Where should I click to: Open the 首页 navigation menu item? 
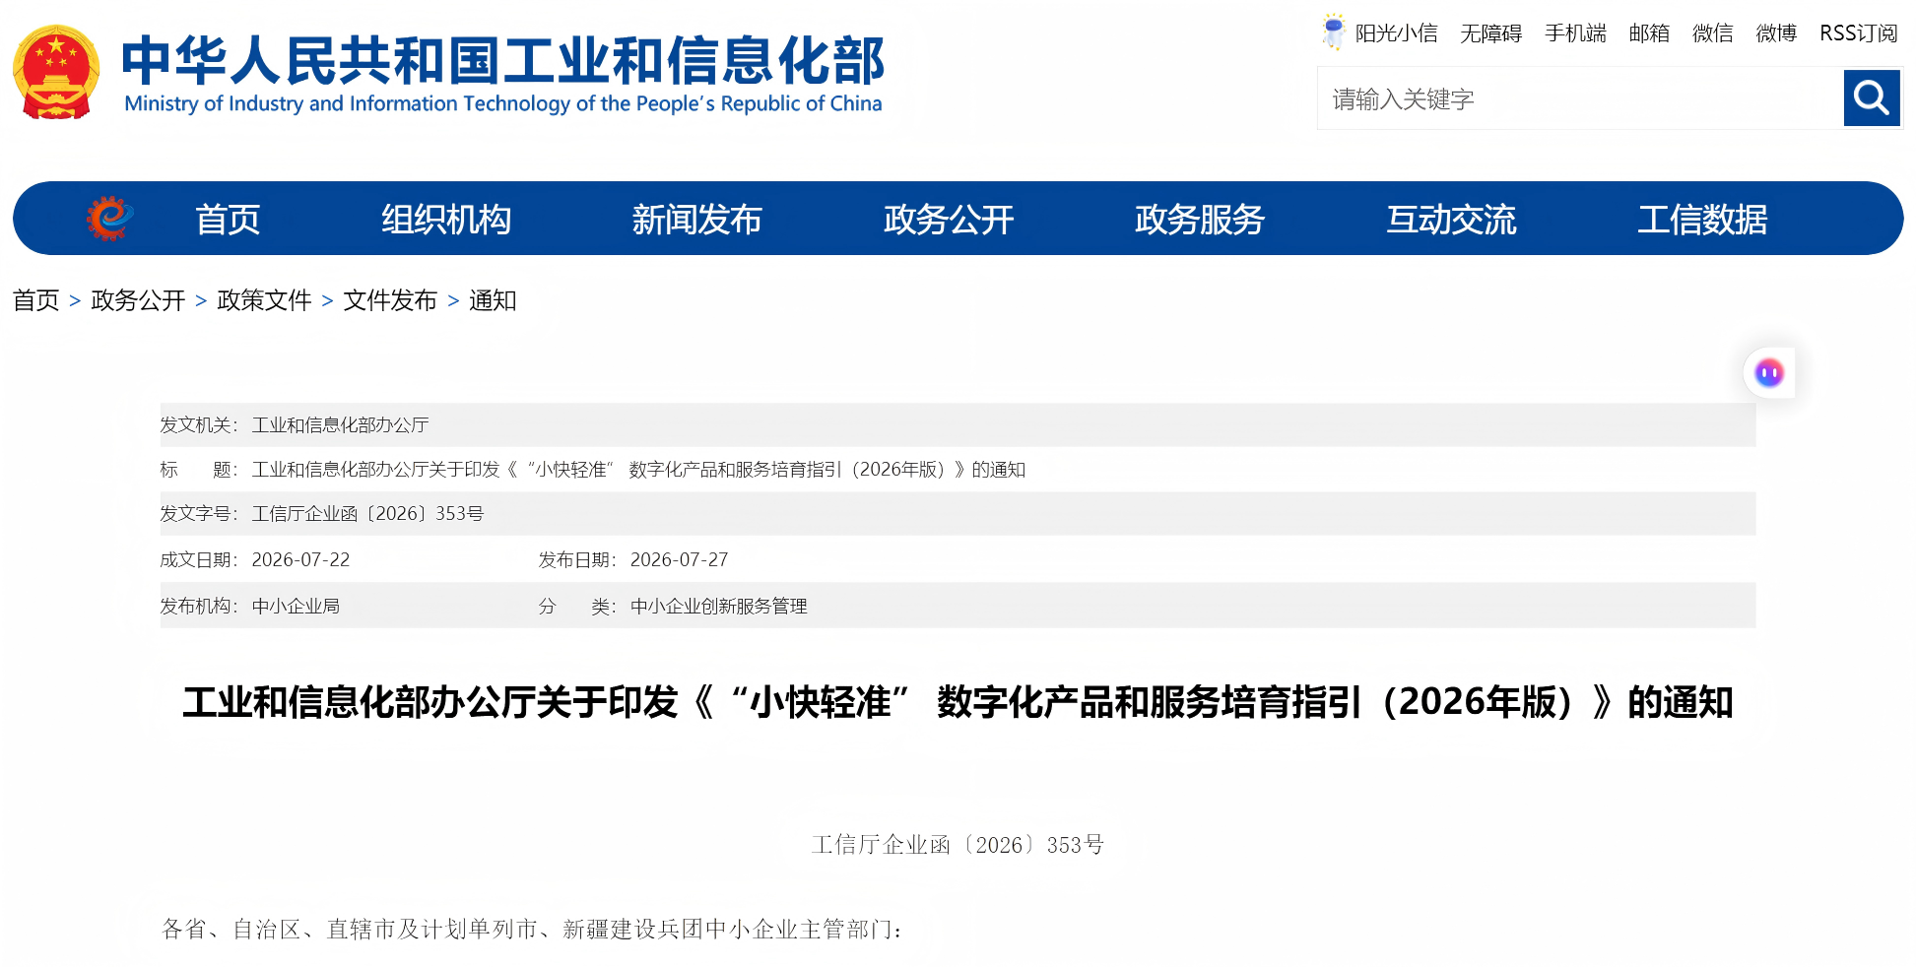click(x=228, y=219)
